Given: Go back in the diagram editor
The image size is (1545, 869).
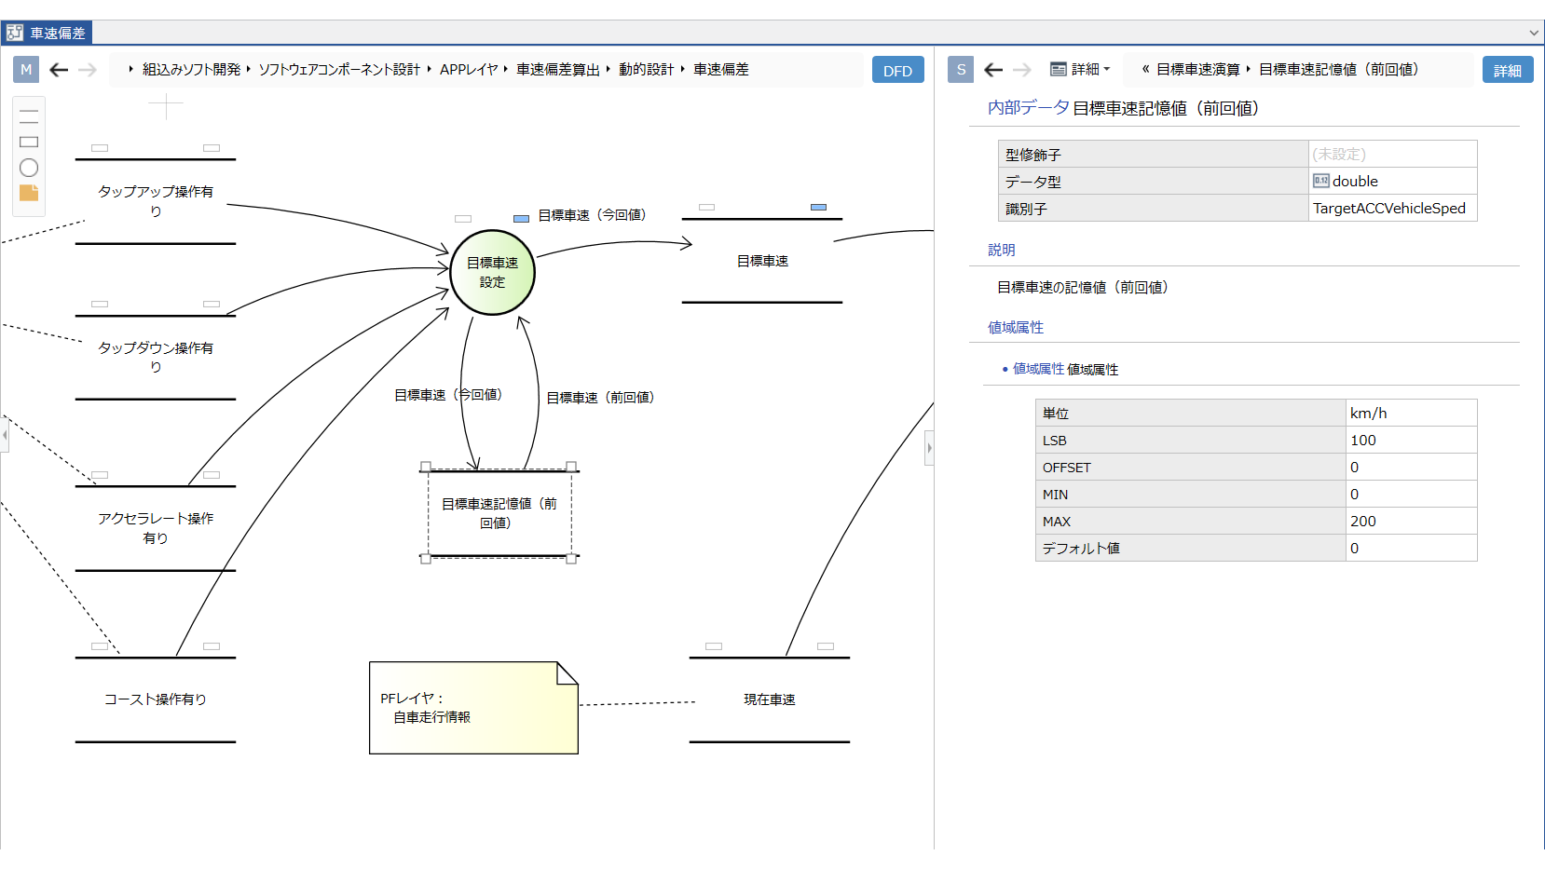Looking at the screenshot, I should (59, 70).
